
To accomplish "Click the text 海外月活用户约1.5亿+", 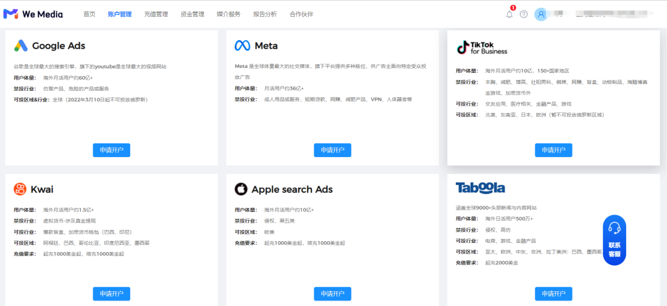I will pyautogui.click(x=69, y=210).
